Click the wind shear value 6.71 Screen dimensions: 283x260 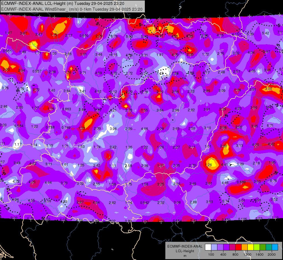pos(270,125)
